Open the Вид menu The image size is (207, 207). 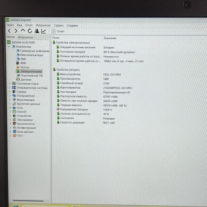coord(20,25)
